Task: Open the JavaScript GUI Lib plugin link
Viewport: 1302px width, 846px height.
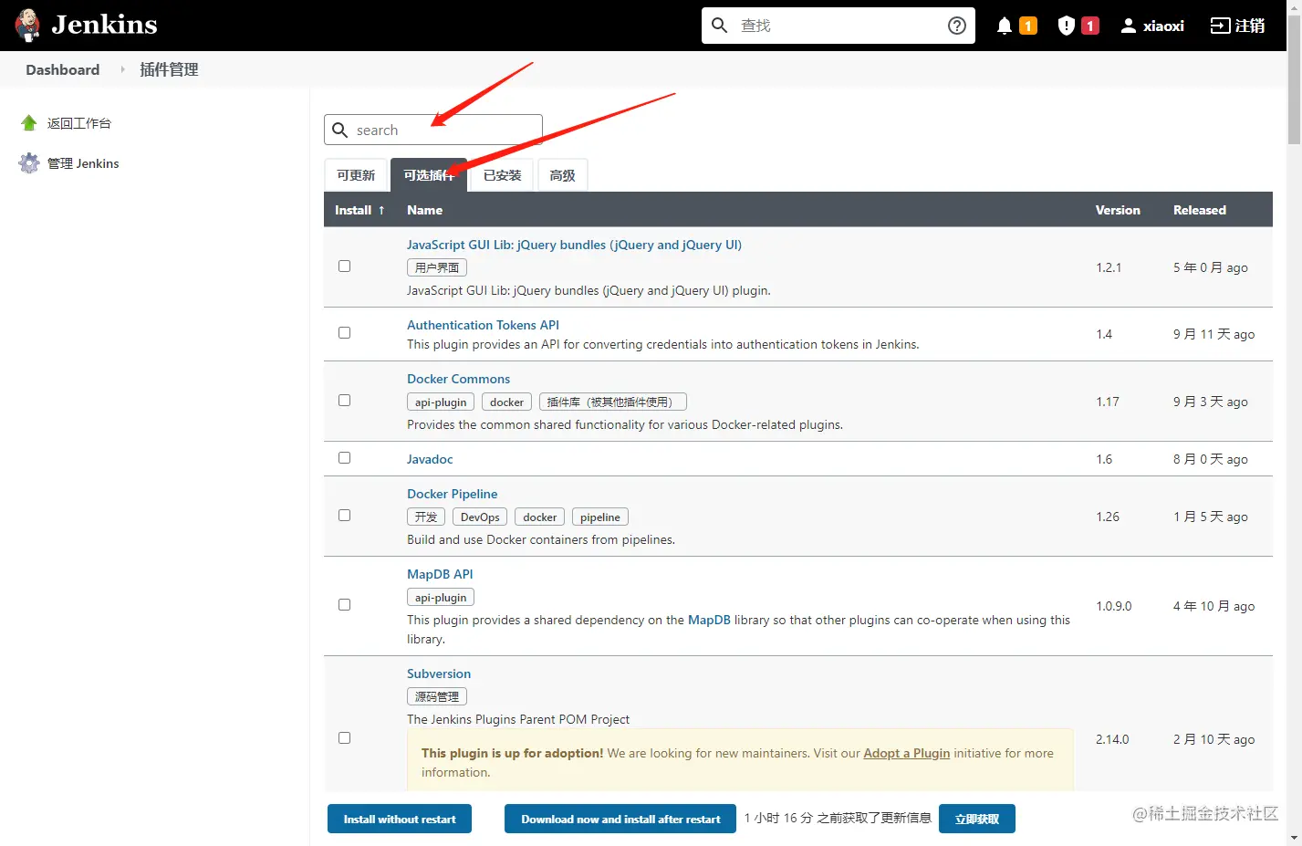Action: pyautogui.click(x=574, y=245)
